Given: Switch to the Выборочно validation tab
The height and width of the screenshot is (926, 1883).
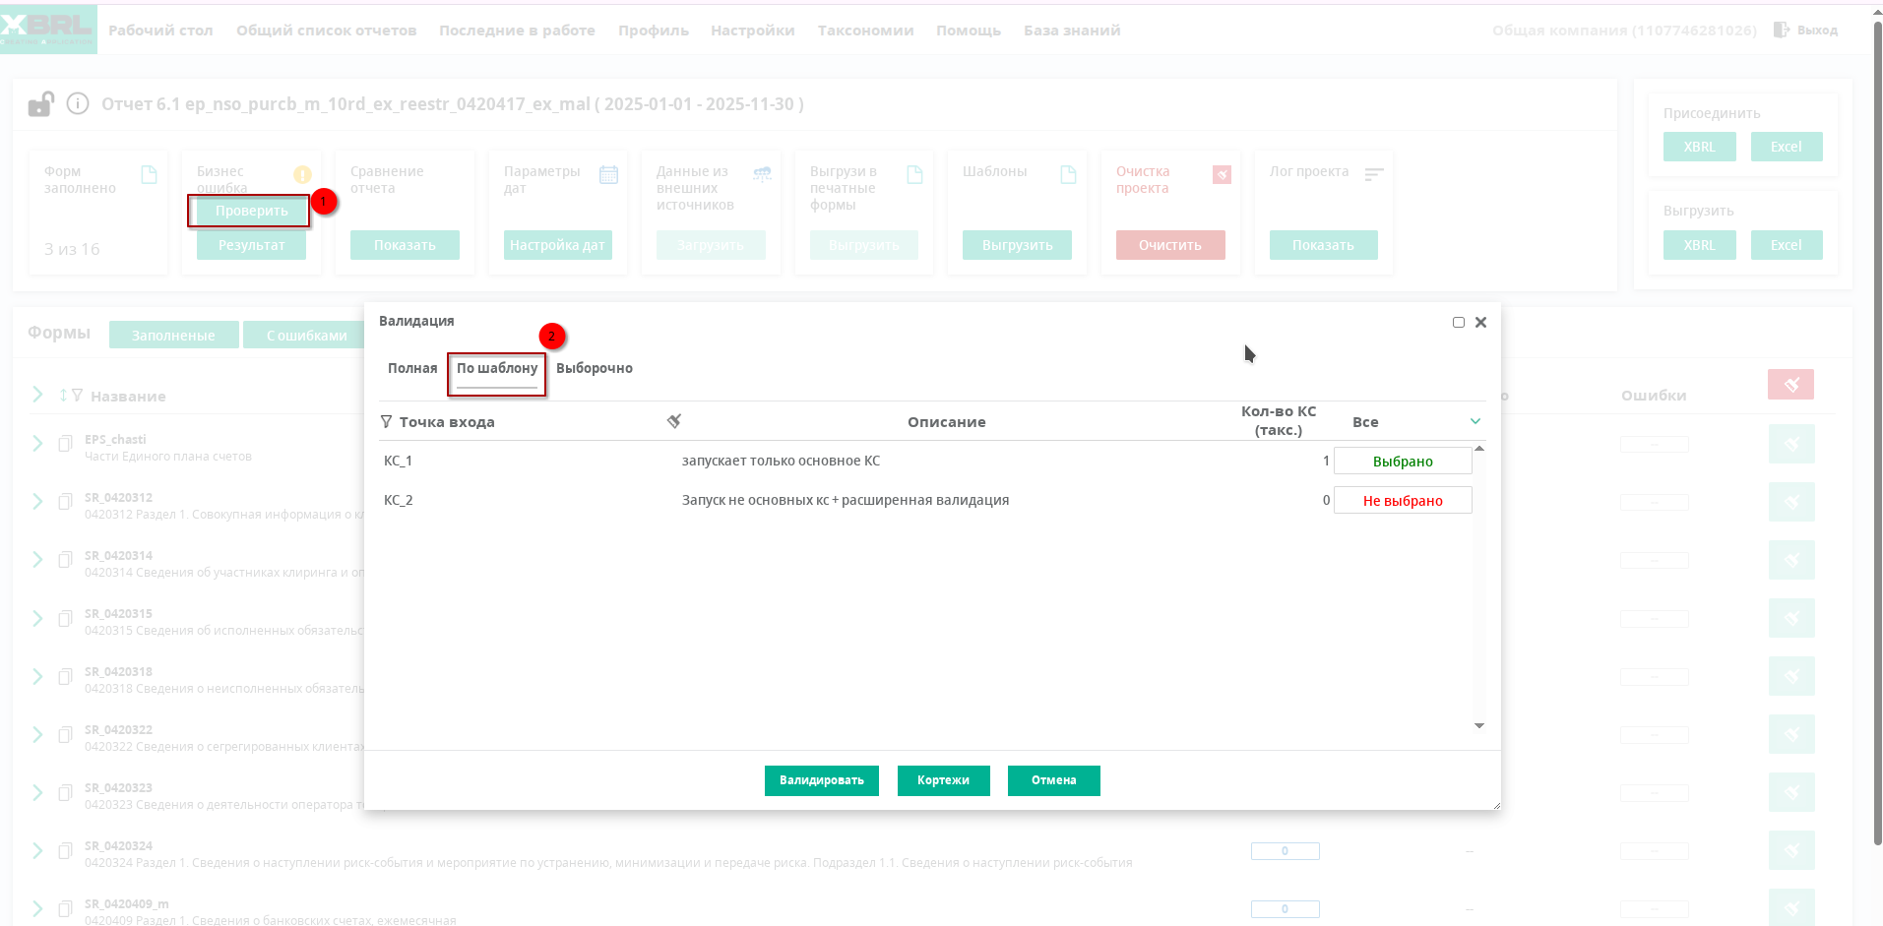Looking at the screenshot, I should (594, 368).
